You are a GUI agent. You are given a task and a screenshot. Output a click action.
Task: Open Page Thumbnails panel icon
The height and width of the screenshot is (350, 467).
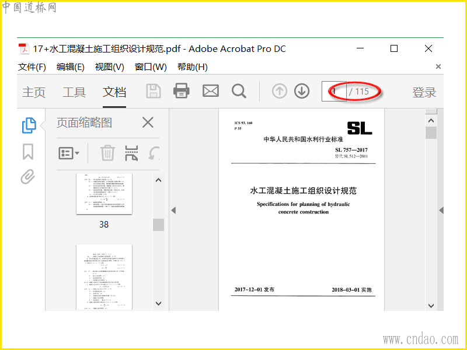29,125
